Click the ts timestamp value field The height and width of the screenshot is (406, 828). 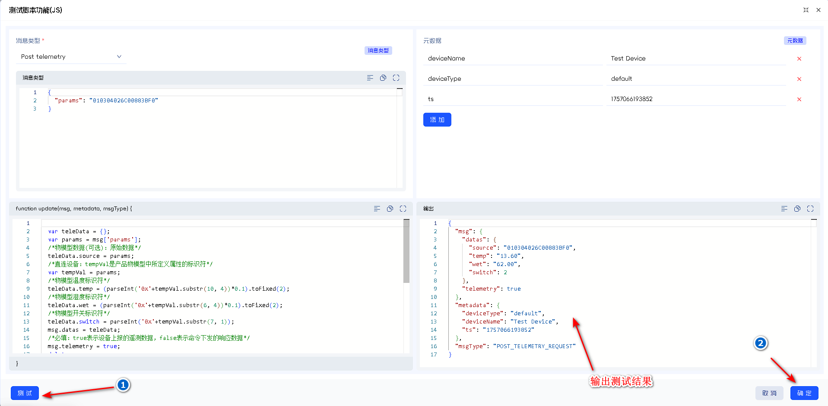(x=695, y=99)
